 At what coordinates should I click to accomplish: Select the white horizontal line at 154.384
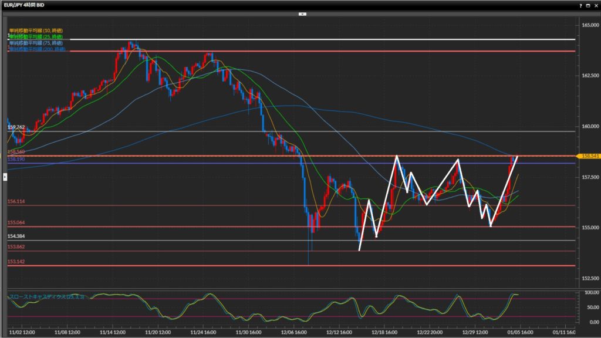(176, 240)
